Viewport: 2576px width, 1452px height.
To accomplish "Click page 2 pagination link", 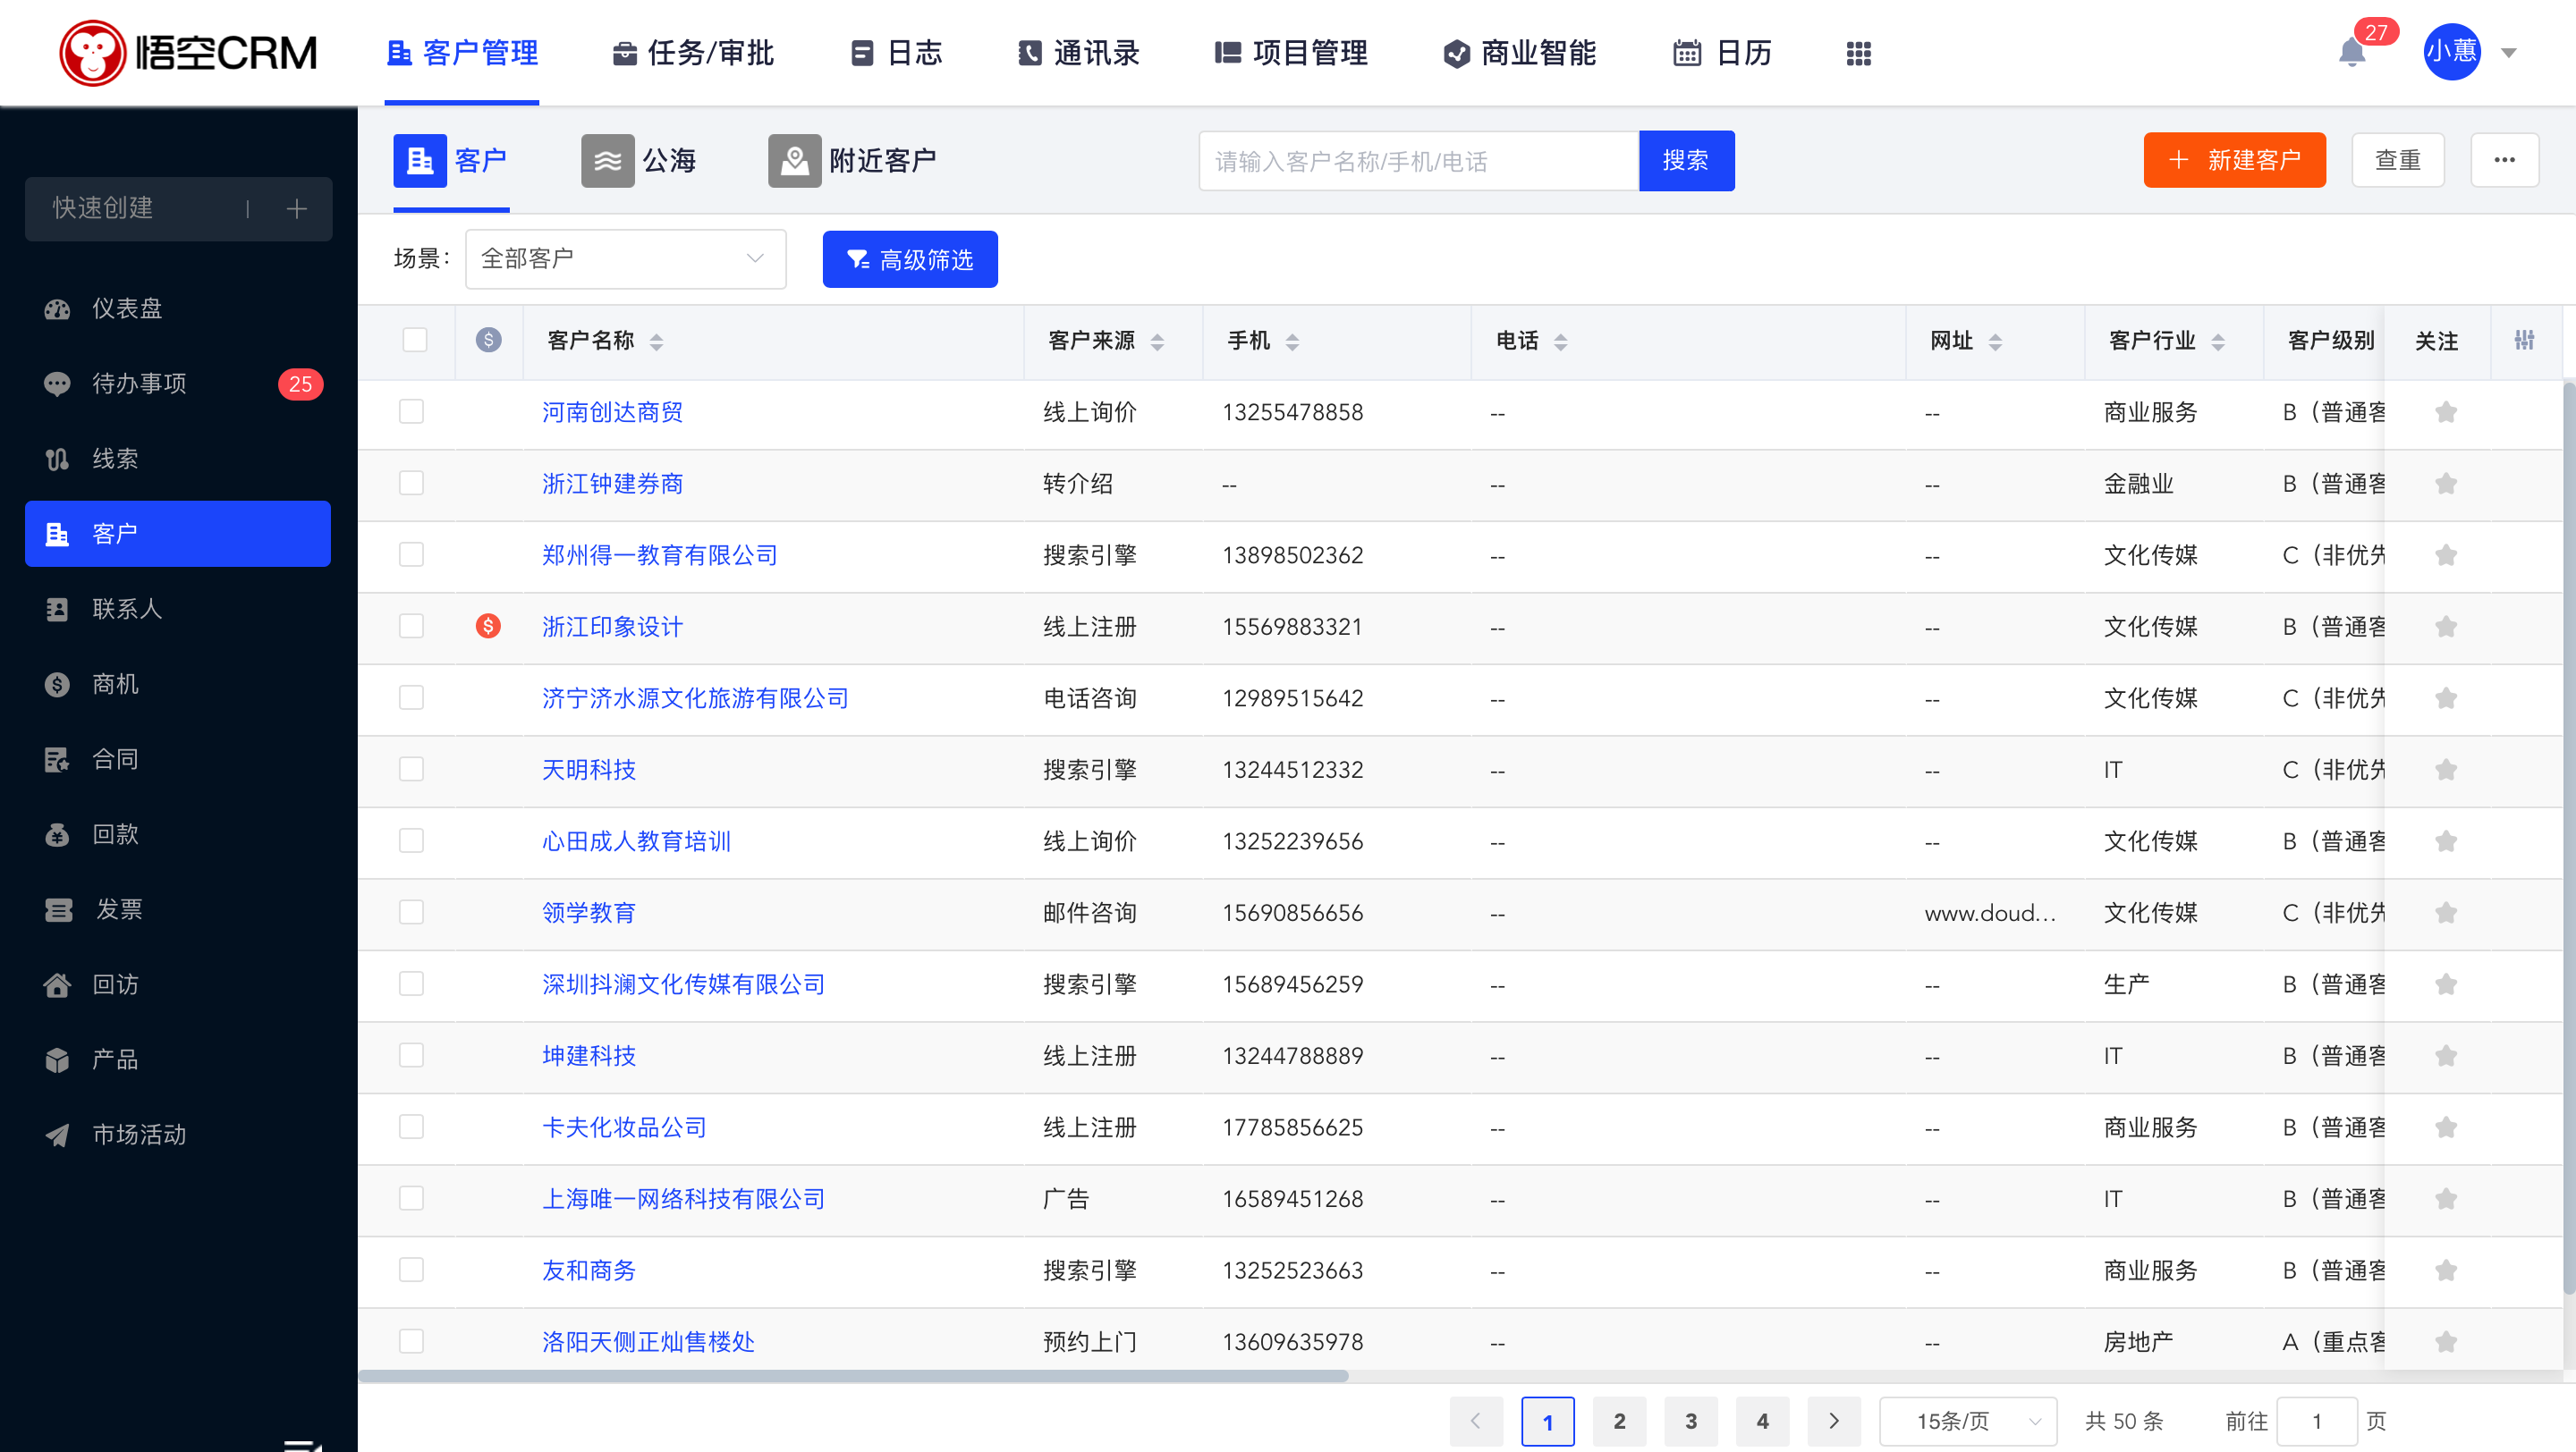I will click(x=1619, y=1420).
